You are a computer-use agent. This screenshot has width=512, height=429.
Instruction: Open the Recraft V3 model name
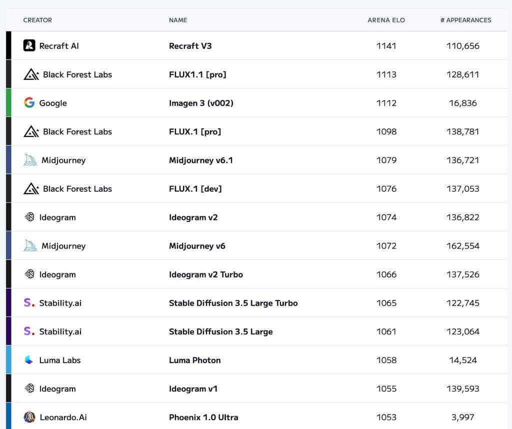click(x=190, y=46)
